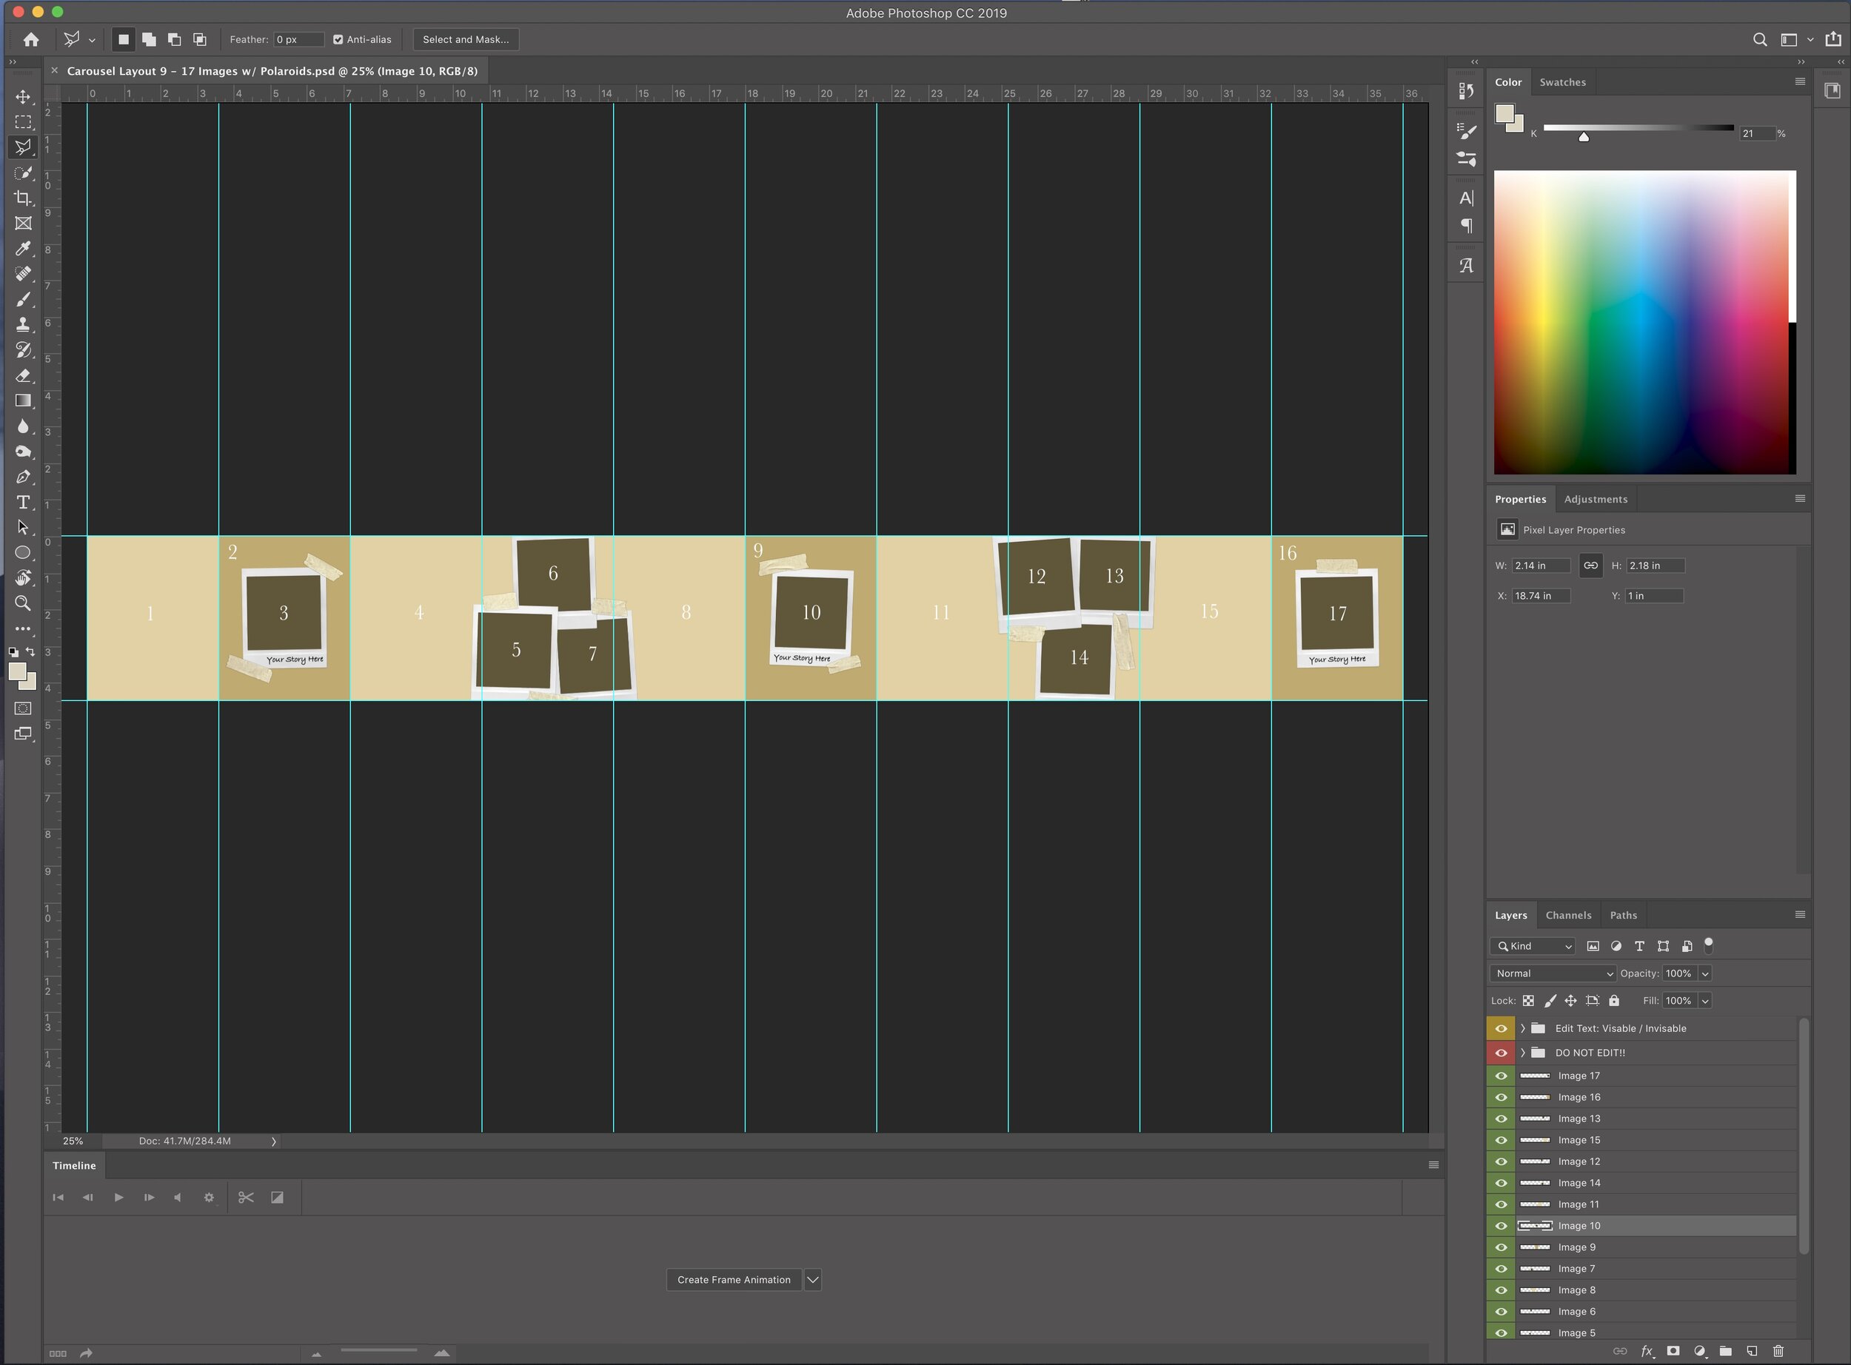Screen dimensions: 1851x1365
Task: Click the trash icon to delete layer
Action: [x=1778, y=1351]
